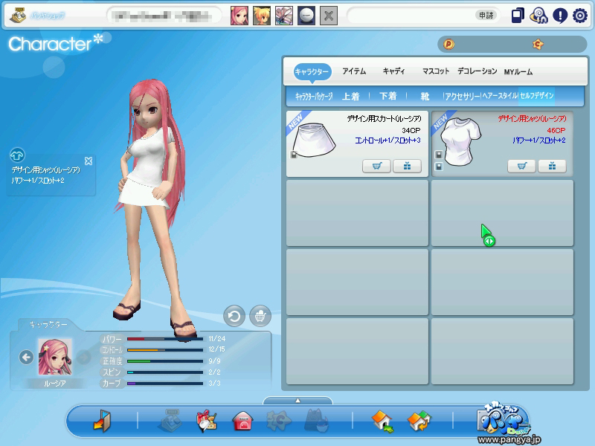Open the gift box and mouse icon
Viewport: 595px width, 446px height.
[206, 421]
